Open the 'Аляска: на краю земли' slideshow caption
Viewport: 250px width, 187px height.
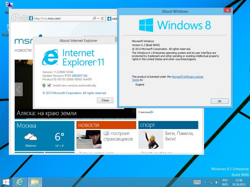point(47,113)
